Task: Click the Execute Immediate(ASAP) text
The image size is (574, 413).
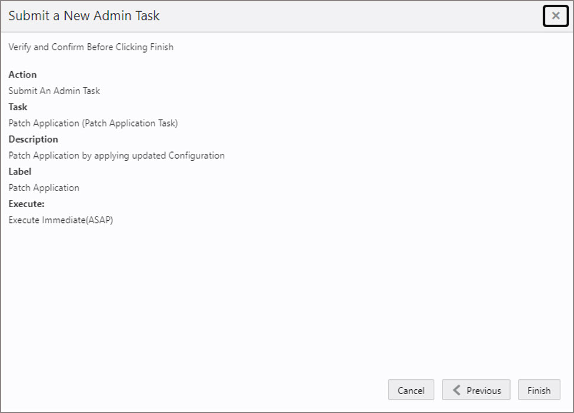Action: click(x=60, y=220)
